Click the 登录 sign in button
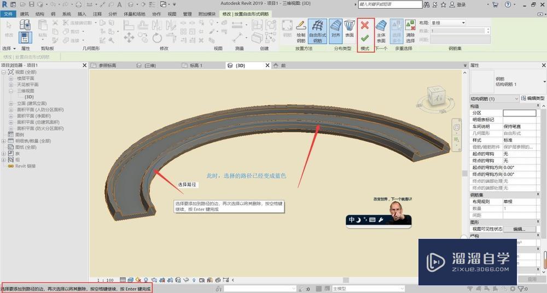 tap(458, 4)
